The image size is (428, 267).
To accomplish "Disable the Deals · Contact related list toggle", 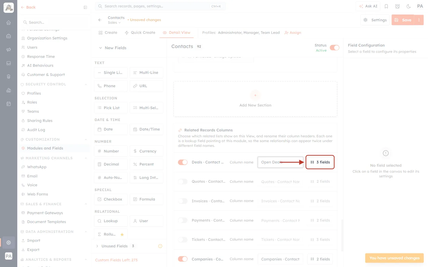I will [183, 162].
